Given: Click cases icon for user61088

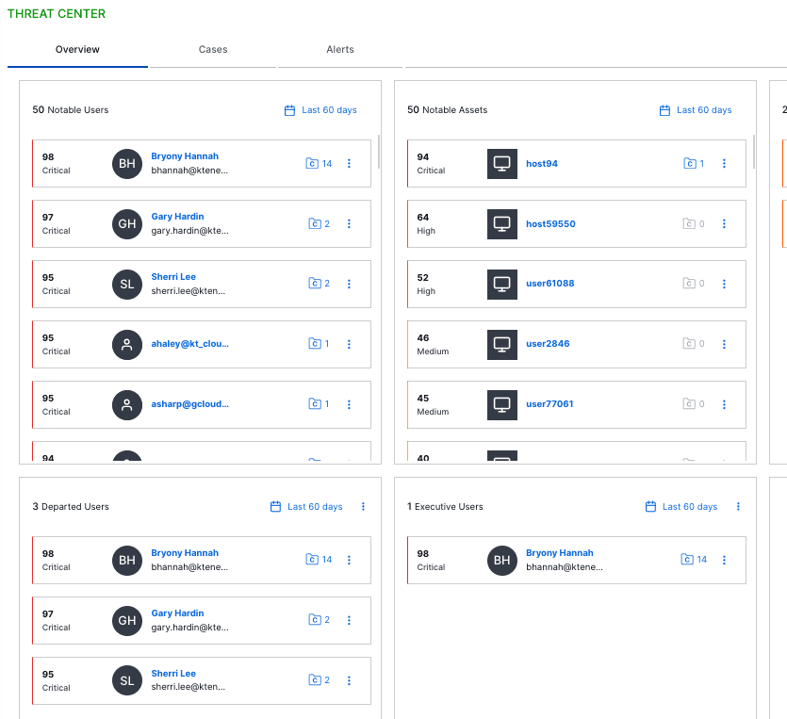Looking at the screenshot, I should [x=689, y=284].
